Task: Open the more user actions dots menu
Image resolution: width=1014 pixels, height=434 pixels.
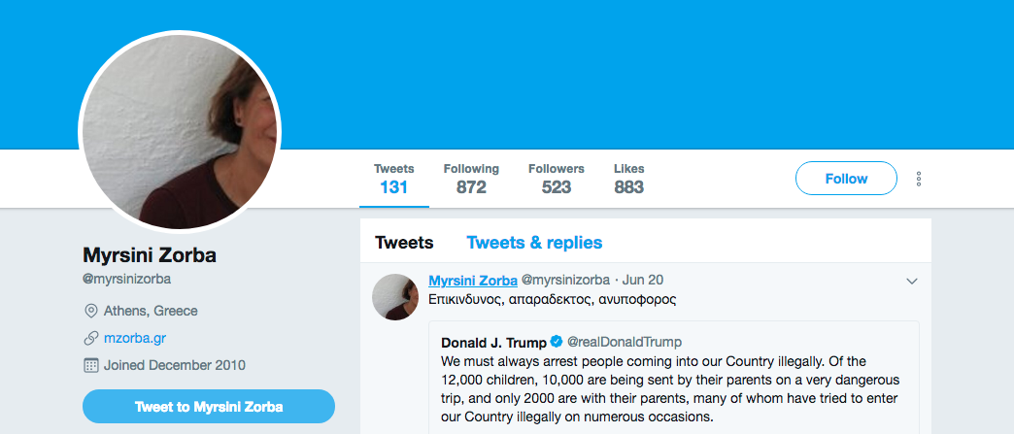Action: click(918, 179)
